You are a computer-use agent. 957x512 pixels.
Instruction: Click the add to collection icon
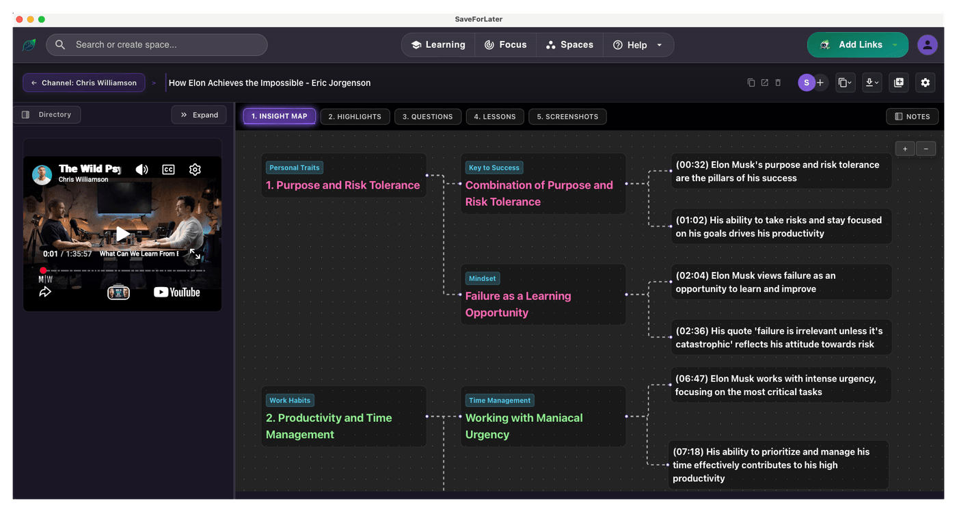[898, 83]
